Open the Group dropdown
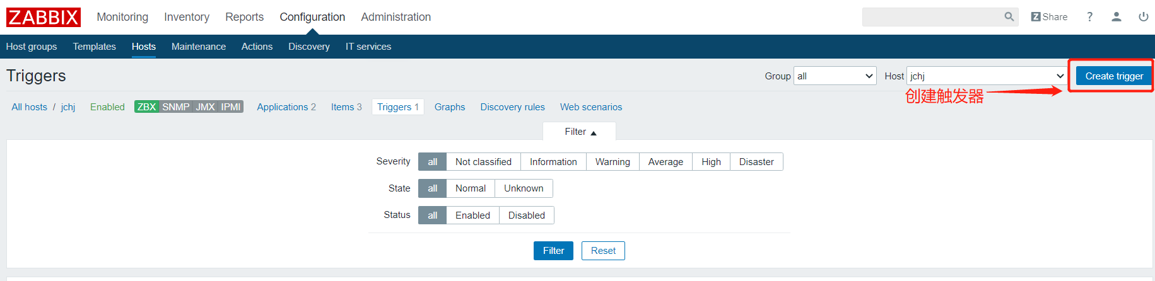Screen dimensions: 1155x281 tap(835, 76)
